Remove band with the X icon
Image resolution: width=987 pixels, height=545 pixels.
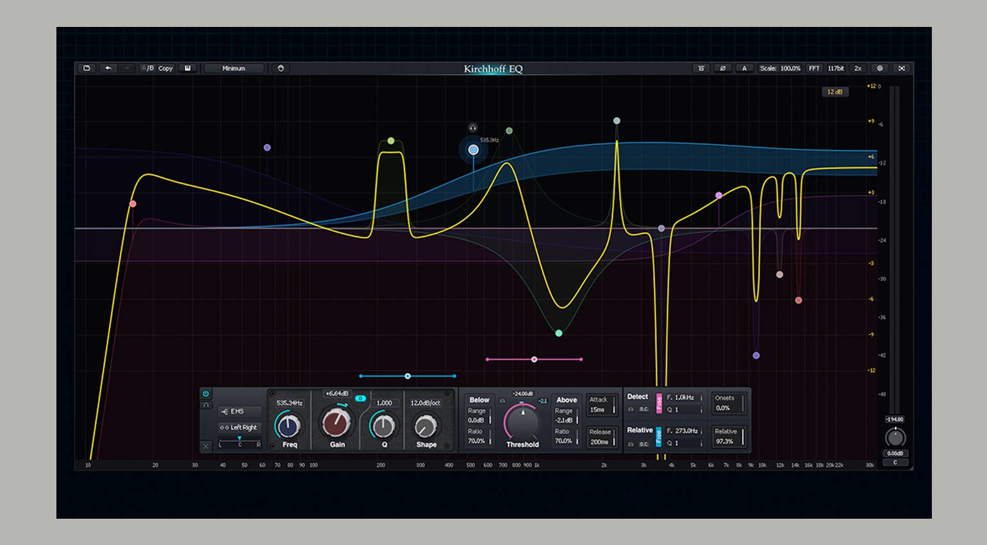pyautogui.click(x=206, y=446)
